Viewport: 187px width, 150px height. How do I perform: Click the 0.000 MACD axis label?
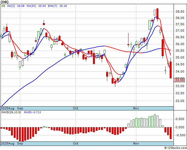pos(180,127)
